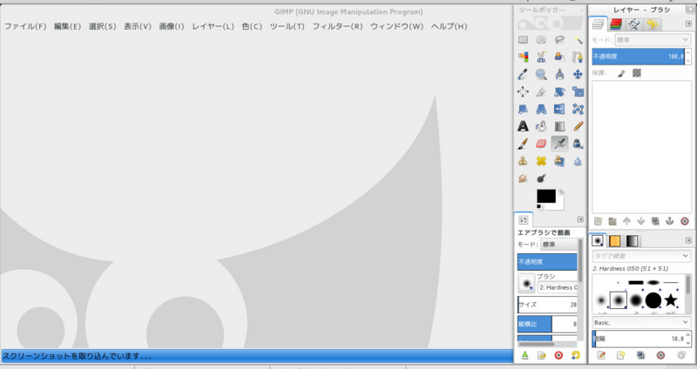The width and height of the screenshot is (697, 369).
Task: Select the Blend gradient tool
Action: [559, 126]
